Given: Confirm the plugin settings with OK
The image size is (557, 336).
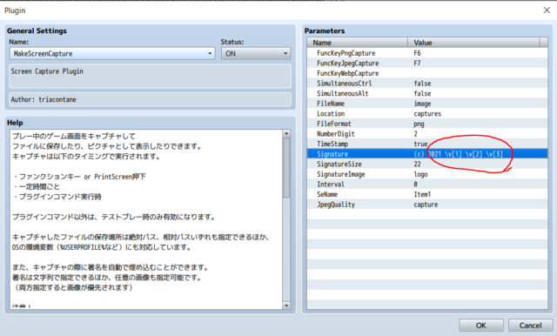Looking at the screenshot, I should pyautogui.click(x=481, y=326).
